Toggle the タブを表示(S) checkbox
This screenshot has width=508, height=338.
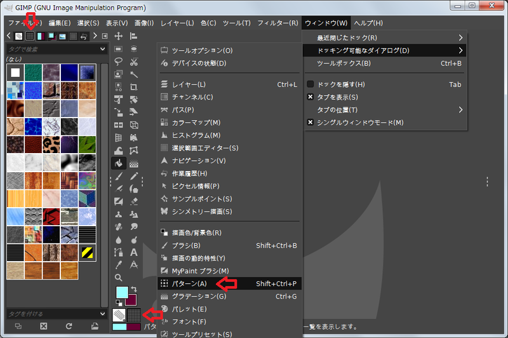pyautogui.click(x=310, y=97)
